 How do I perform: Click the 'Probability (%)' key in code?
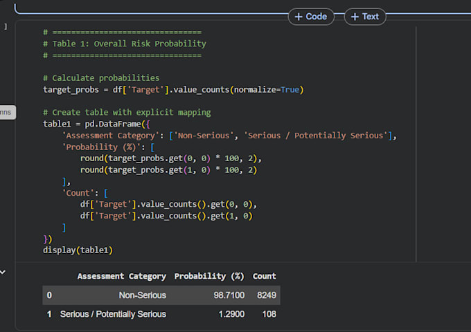click(103, 147)
